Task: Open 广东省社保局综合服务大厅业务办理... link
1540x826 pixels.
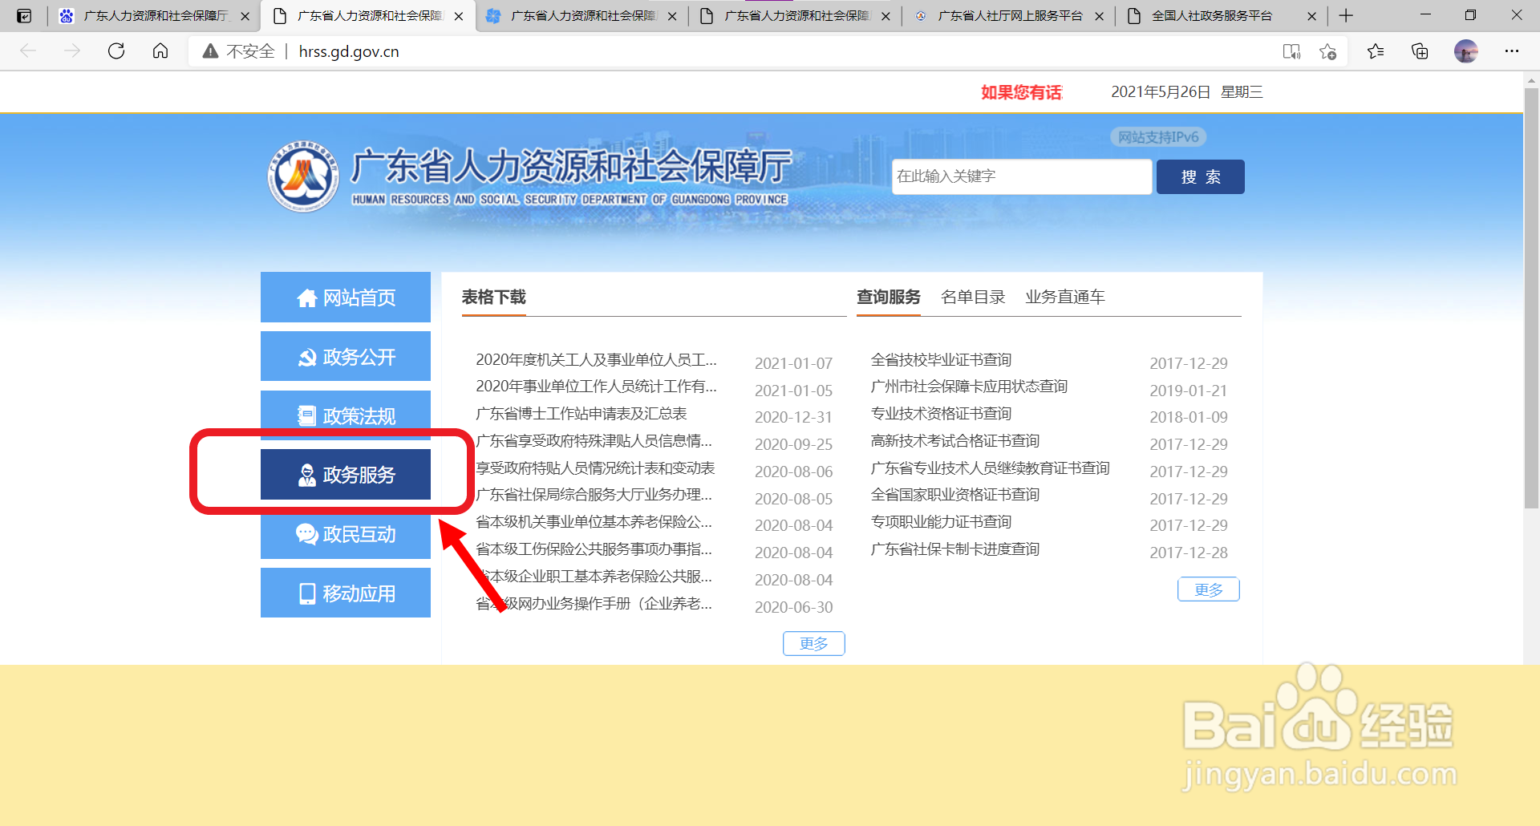Action: pos(594,495)
